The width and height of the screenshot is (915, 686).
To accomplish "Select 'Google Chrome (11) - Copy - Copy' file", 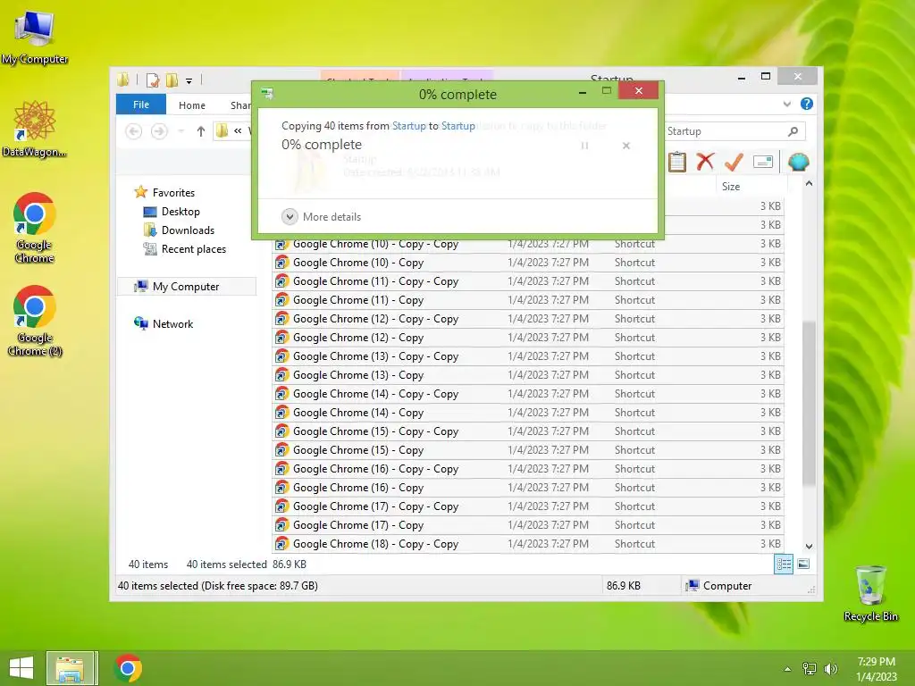I will pos(527,281).
